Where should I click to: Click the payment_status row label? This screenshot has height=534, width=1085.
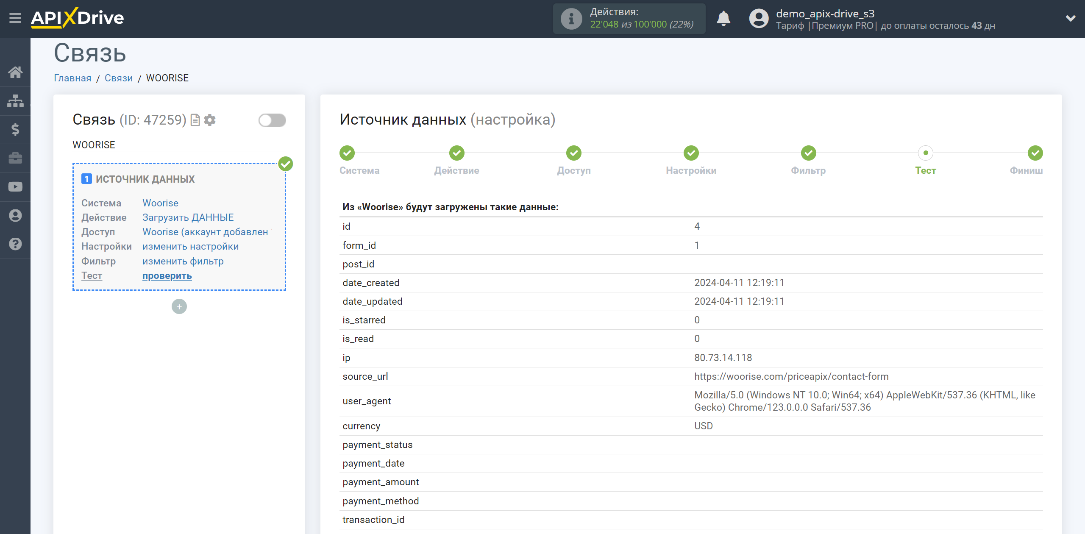pos(377,445)
